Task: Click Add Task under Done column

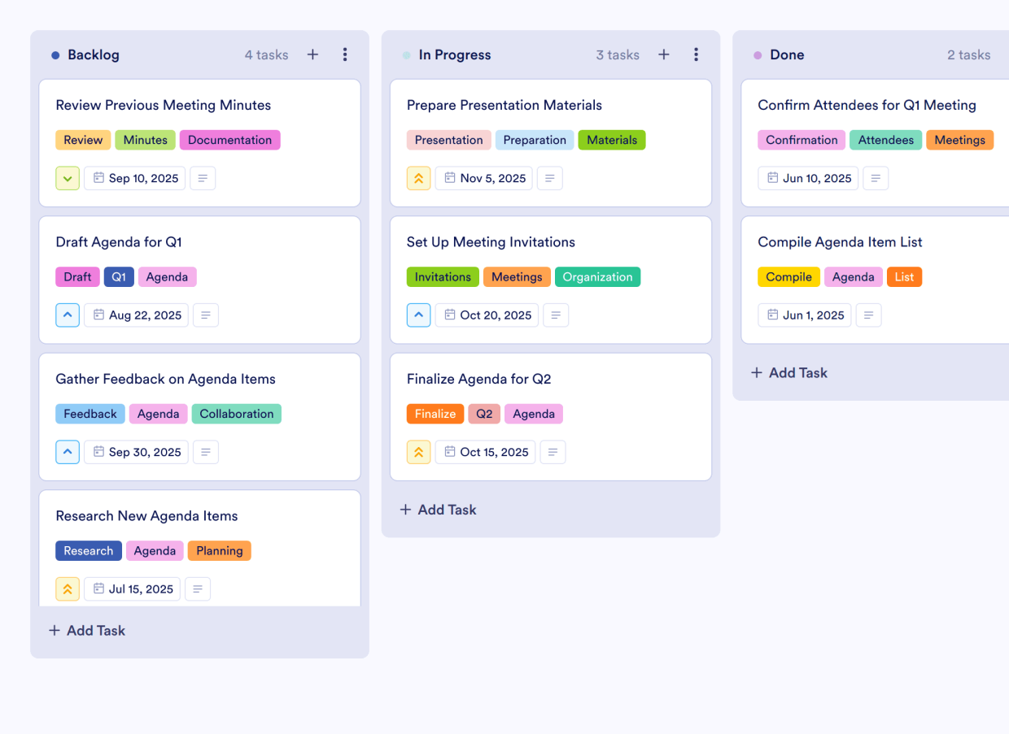Action: [788, 373]
